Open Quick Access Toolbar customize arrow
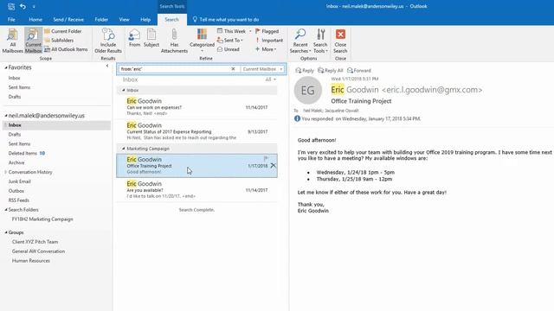This screenshot has width=554, height=311. [x=34, y=7]
